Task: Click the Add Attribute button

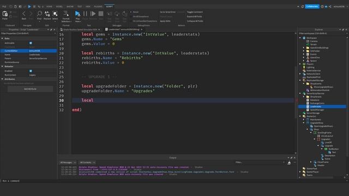Action: 31,89
